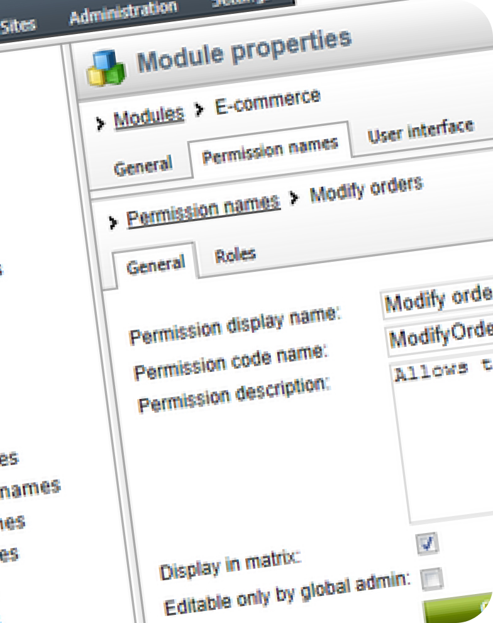Enable Editable only by global admin
The width and height of the screenshot is (493, 623).
431,578
